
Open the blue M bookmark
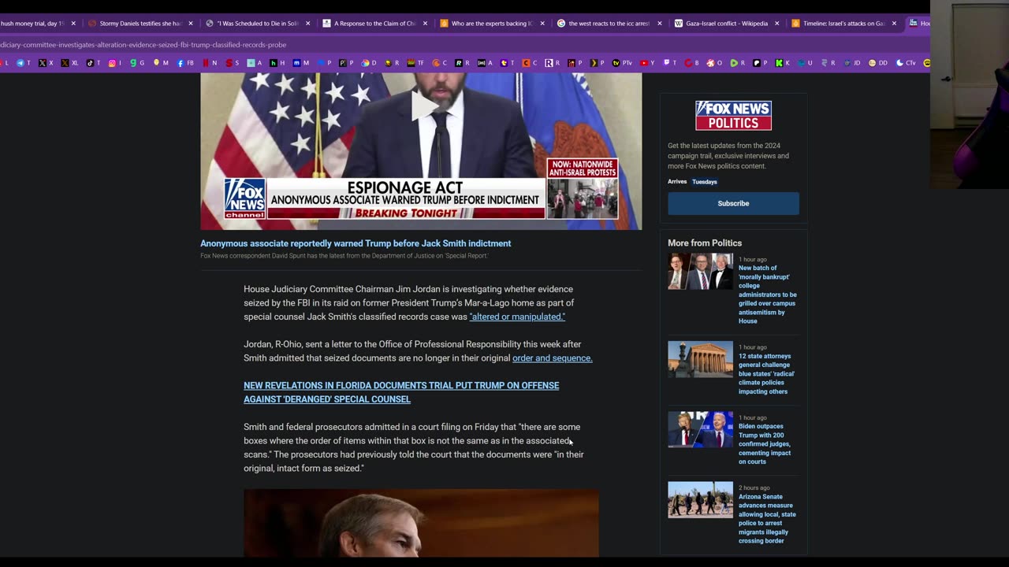tap(301, 63)
